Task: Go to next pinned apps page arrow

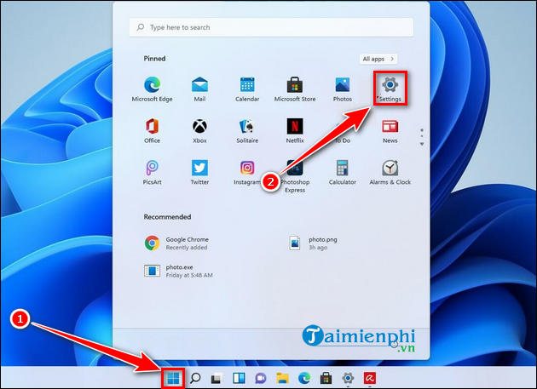Action: click(422, 144)
